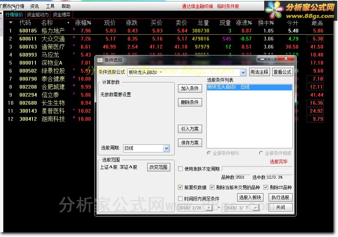Screen dimensions: 338x237
Task: Select stock row 002294 信立泰
Action: click(50, 95)
